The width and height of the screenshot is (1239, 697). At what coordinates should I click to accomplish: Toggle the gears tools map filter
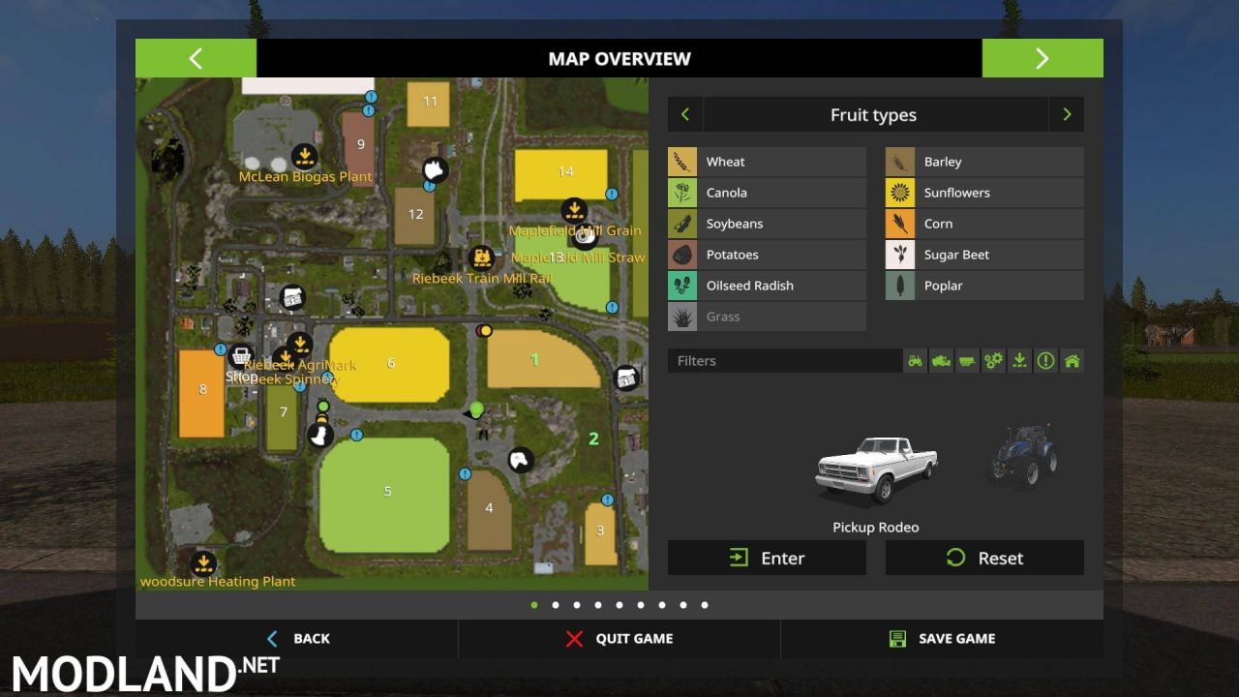[x=993, y=361]
